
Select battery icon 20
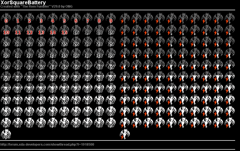[x=6, y=42]
